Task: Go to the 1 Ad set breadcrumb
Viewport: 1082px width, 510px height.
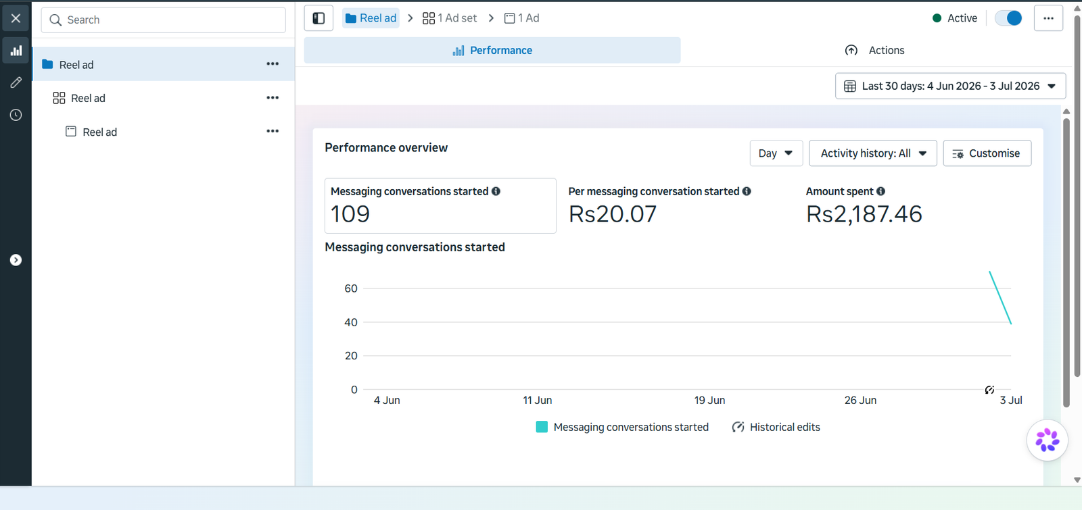Action: coord(450,18)
